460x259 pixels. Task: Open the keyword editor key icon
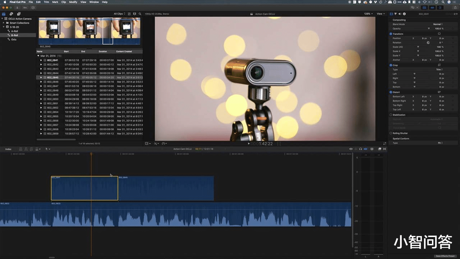tap(25, 7)
